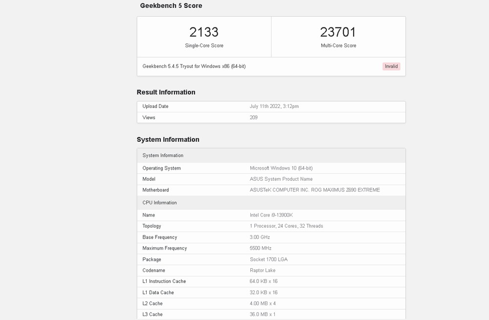Select the multi-core score 23701
Viewport: 489px width, 320px height.
tap(338, 32)
